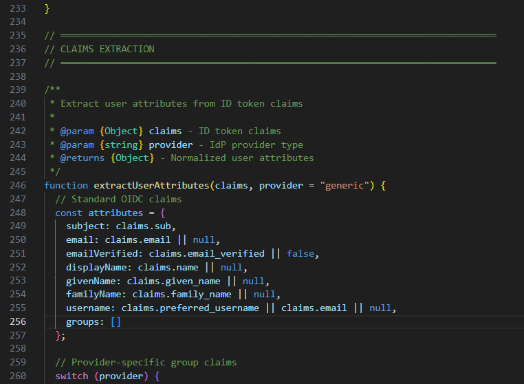Image resolution: width=524 pixels, height=384 pixels.
Task: Click the Standard OIDC claims comment
Action: click(118, 200)
